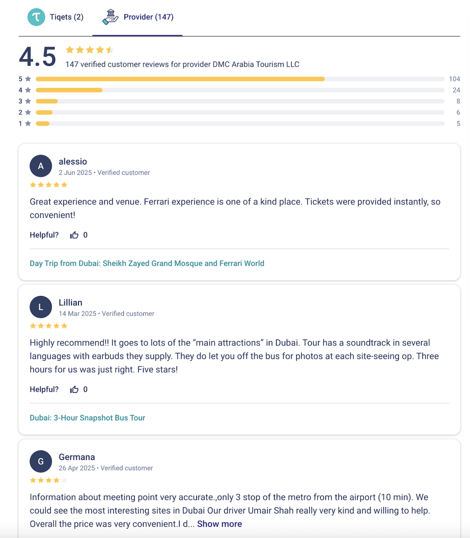Click thumbs-up icon on Lillian's review

pyautogui.click(x=74, y=389)
